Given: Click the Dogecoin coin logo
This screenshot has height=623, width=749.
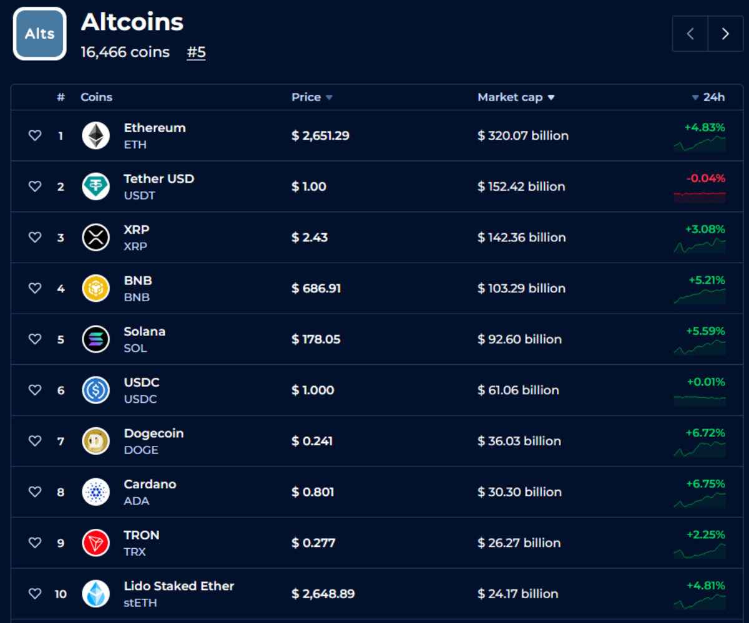Looking at the screenshot, I should 95,441.
